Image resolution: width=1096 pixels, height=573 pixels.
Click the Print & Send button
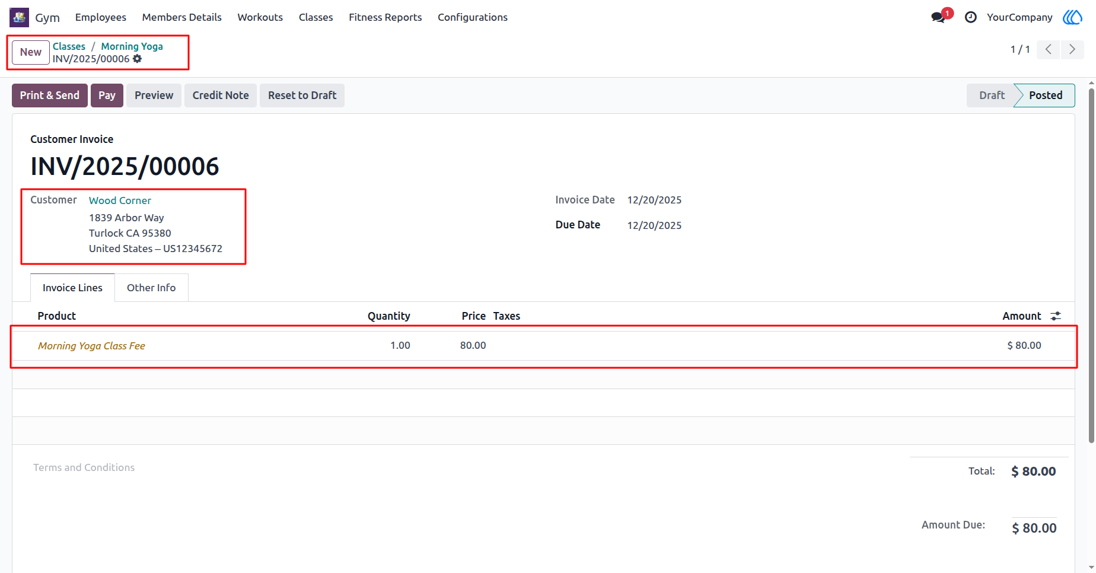coord(50,95)
